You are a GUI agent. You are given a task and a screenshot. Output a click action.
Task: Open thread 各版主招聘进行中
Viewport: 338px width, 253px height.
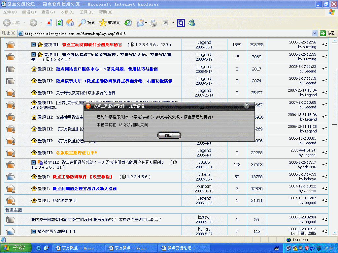(76, 153)
